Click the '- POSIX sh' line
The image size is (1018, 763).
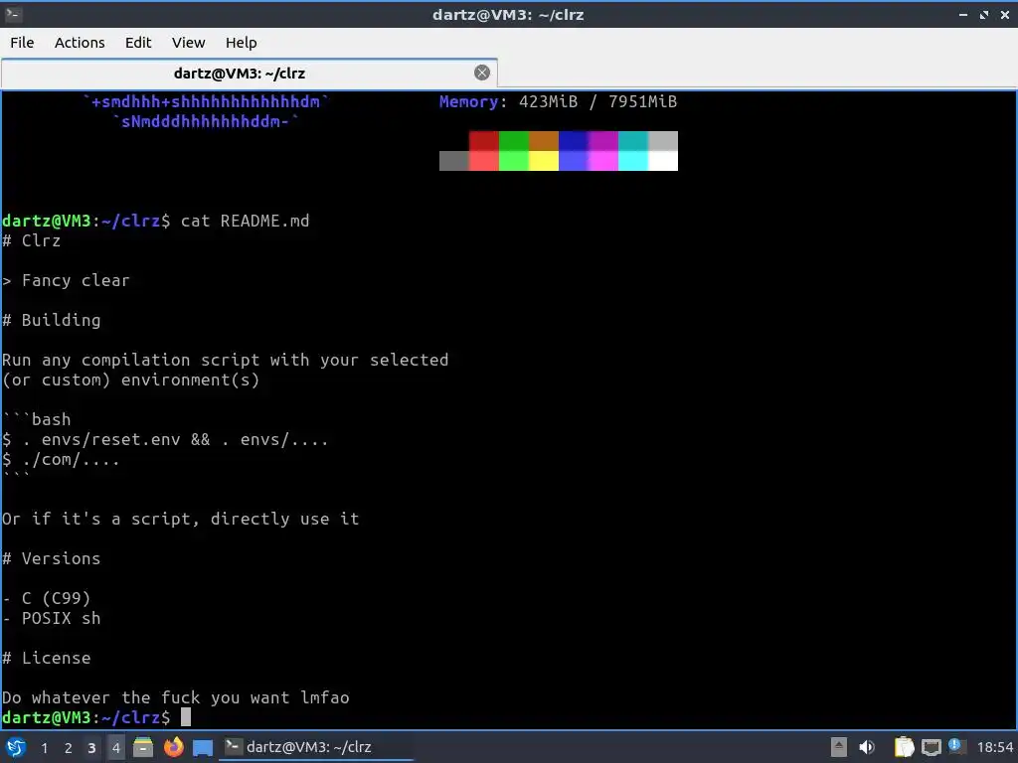(x=52, y=618)
